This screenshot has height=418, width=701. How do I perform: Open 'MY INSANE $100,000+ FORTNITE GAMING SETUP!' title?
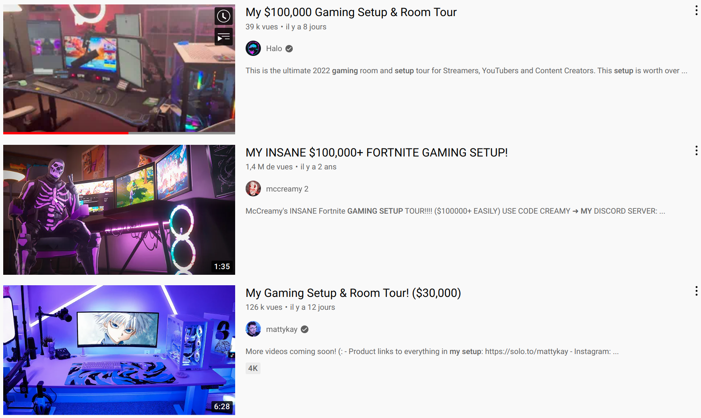point(376,152)
